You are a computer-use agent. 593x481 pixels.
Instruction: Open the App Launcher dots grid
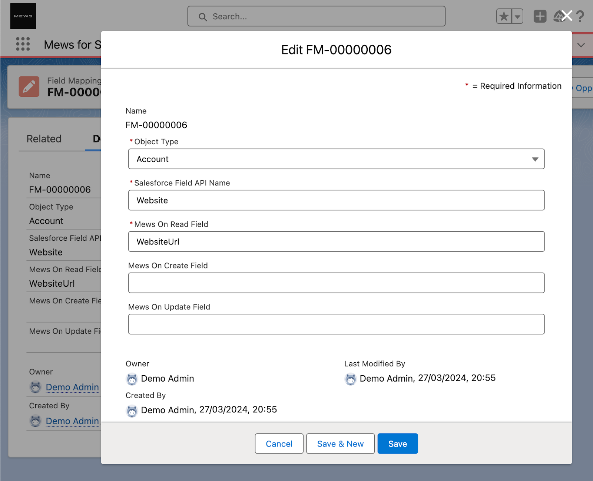coord(23,44)
